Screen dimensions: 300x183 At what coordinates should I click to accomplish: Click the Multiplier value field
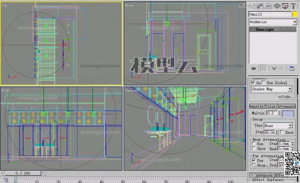272,113
